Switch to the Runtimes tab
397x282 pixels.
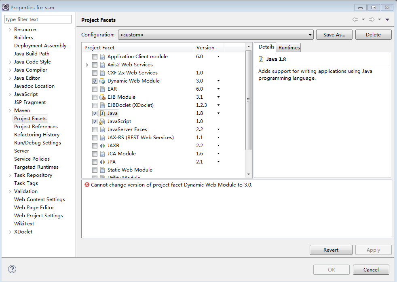[289, 48]
